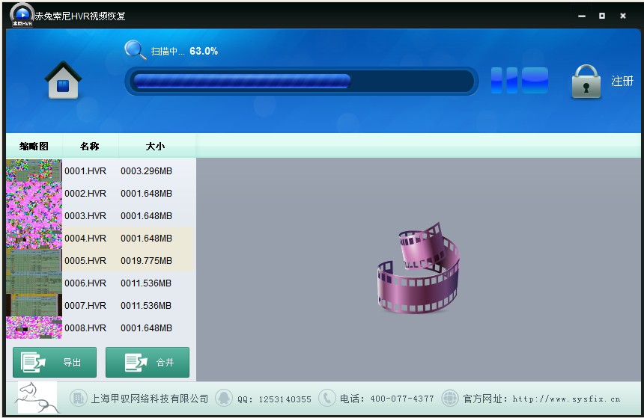Select file 0001.HVR
This screenshot has width=644, height=418.
pos(85,171)
